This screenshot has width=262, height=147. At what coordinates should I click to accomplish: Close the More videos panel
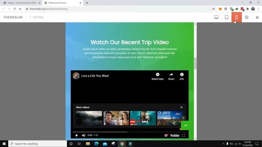click(181, 107)
